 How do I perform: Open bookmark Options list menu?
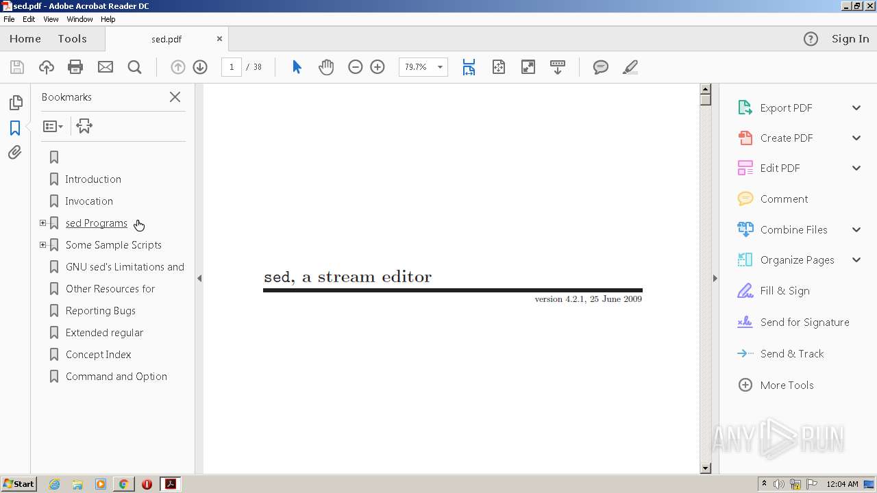point(53,127)
